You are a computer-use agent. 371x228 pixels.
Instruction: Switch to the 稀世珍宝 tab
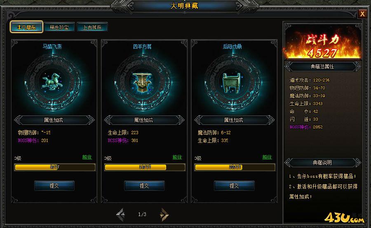[59, 27]
